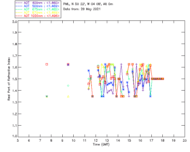Screen dimensions: 190x152
Task: Click the AOT 400nm legend entry
Action: 37,3
